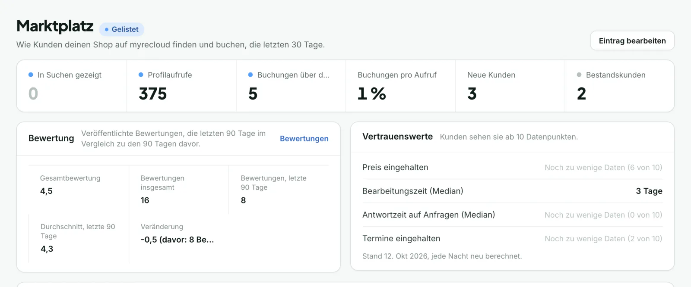Click the Preis eingehalten row label
Image resolution: width=691 pixels, height=287 pixels.
[395, 167]
